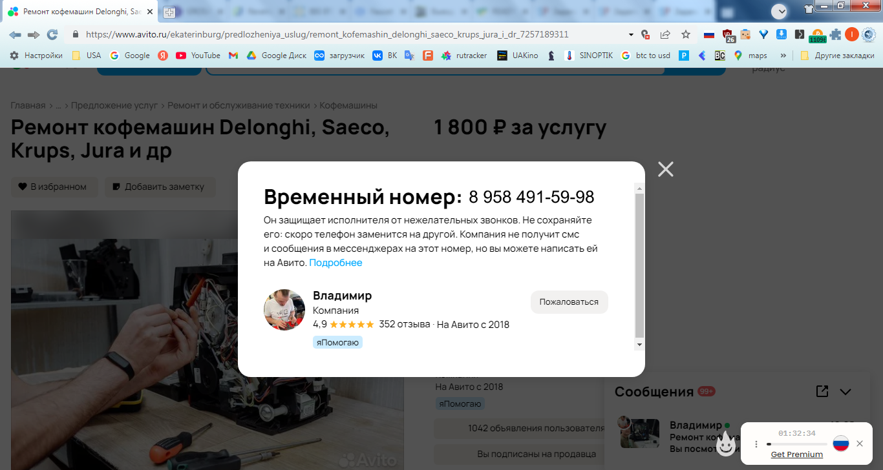Click the яПомогаю badge in the popup
The height and width of the screenshot is (470, 883).
coord(337,342)
